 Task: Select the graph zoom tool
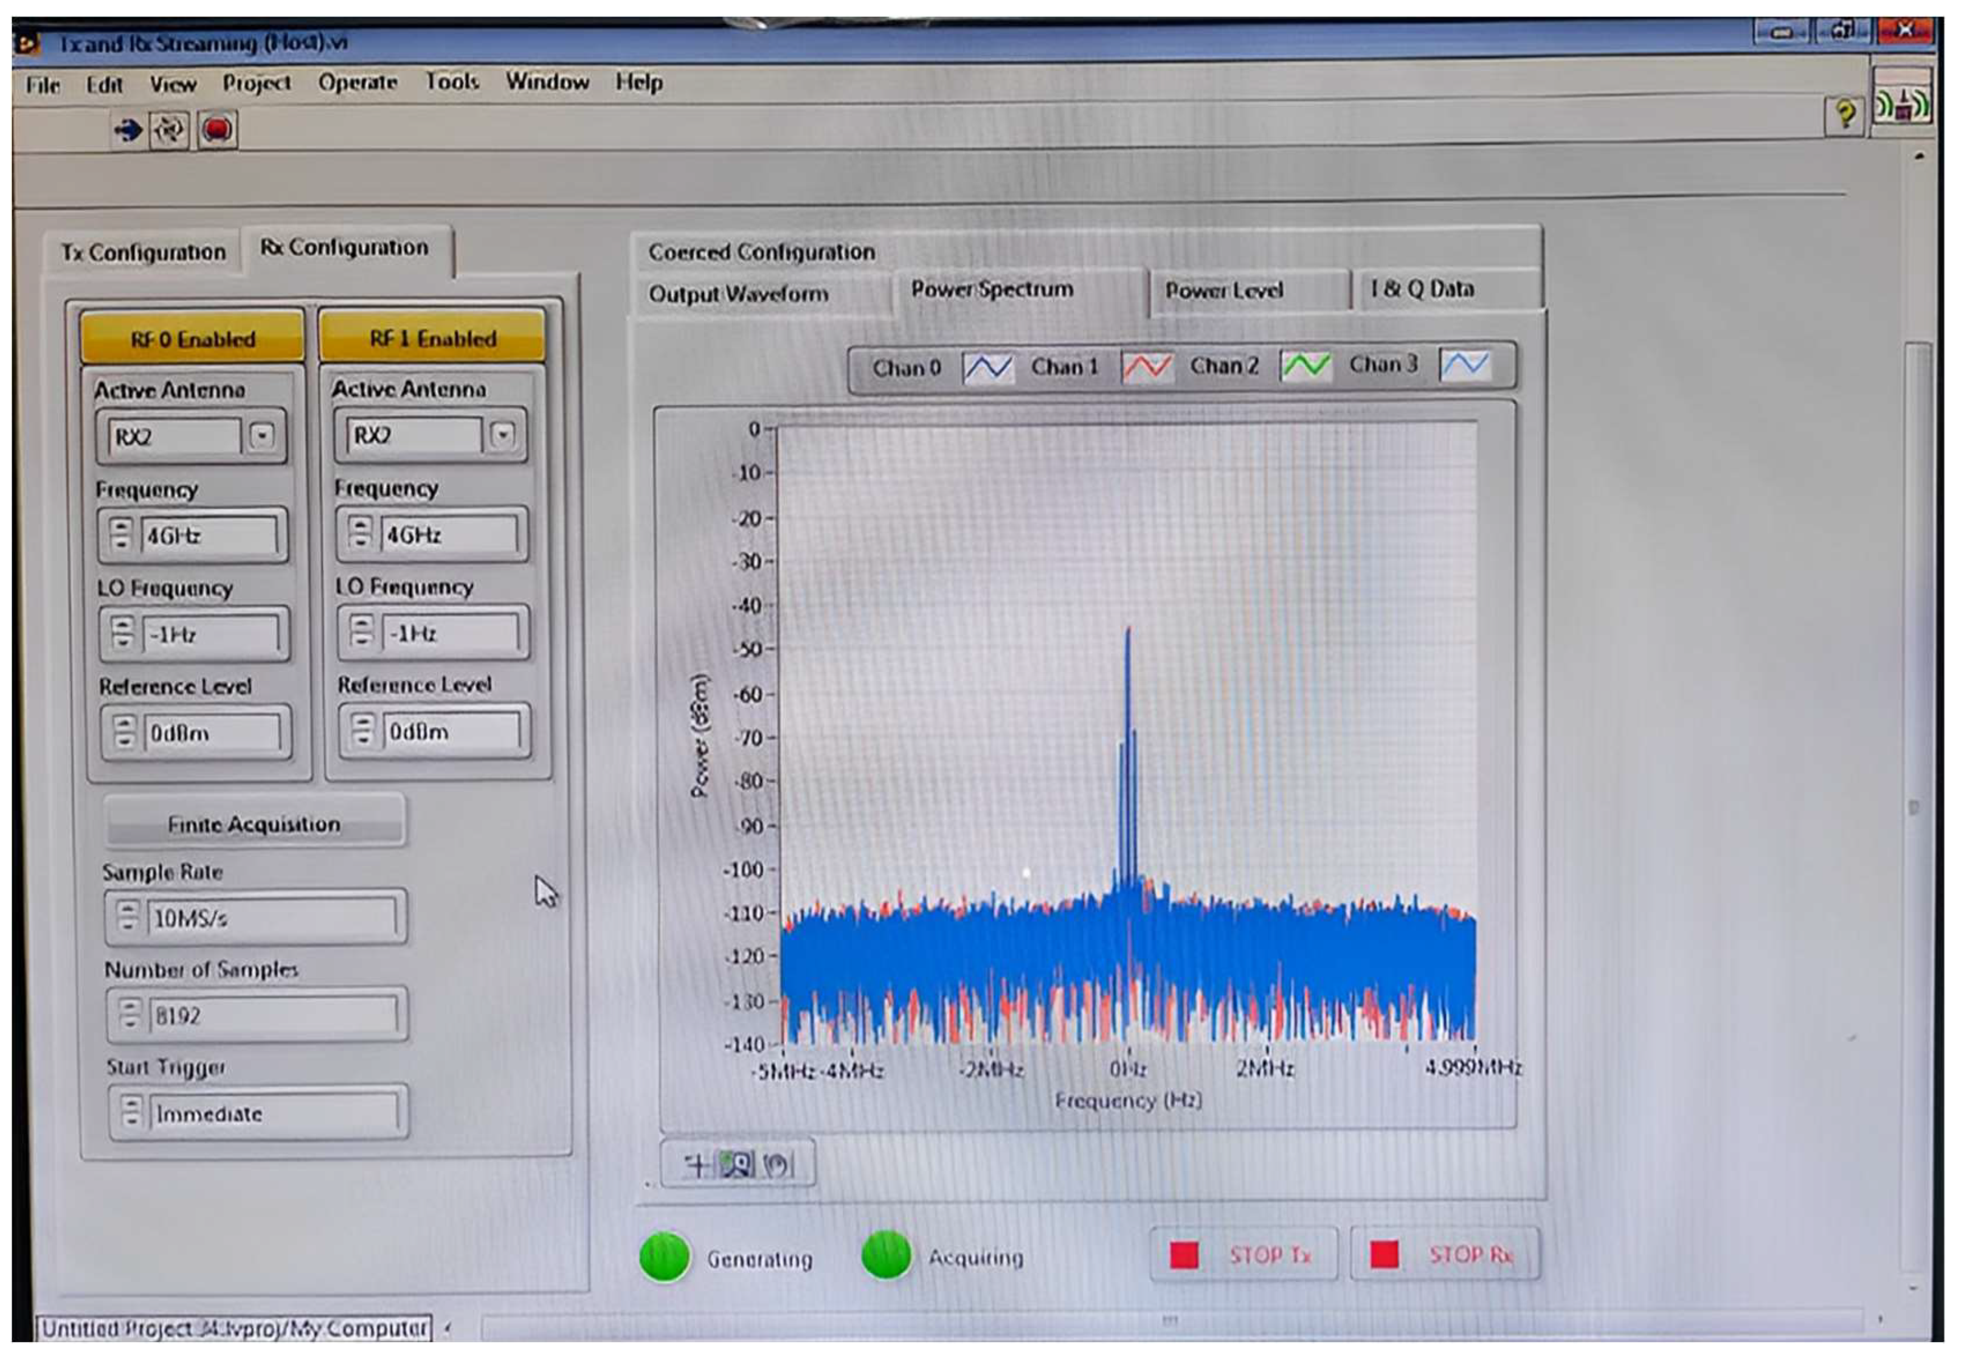(736, 1164)
